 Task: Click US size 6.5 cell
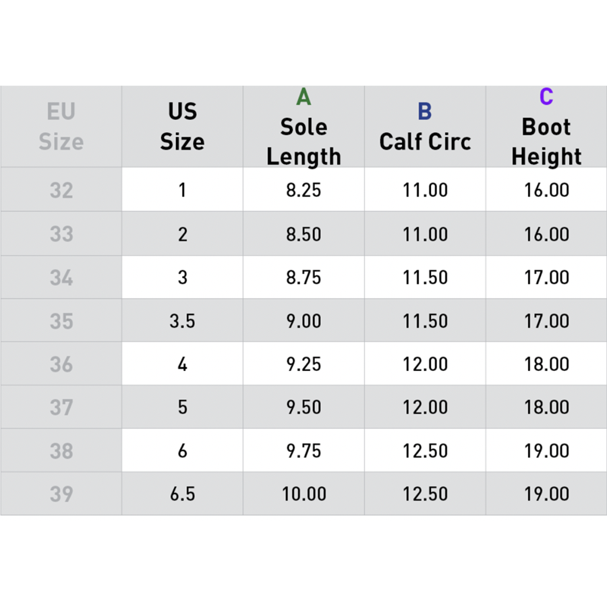(x=182, y=494)
